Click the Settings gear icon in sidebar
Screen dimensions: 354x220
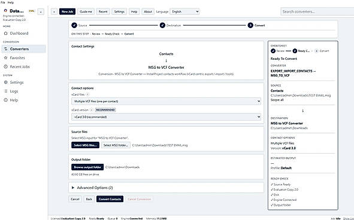point(5,82)
